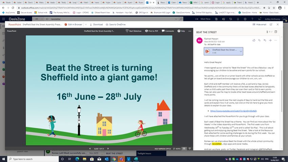This screenshot has height=162, width=288.
Task: Switch to the Calendar browser tab
Action: click(173, 3)
